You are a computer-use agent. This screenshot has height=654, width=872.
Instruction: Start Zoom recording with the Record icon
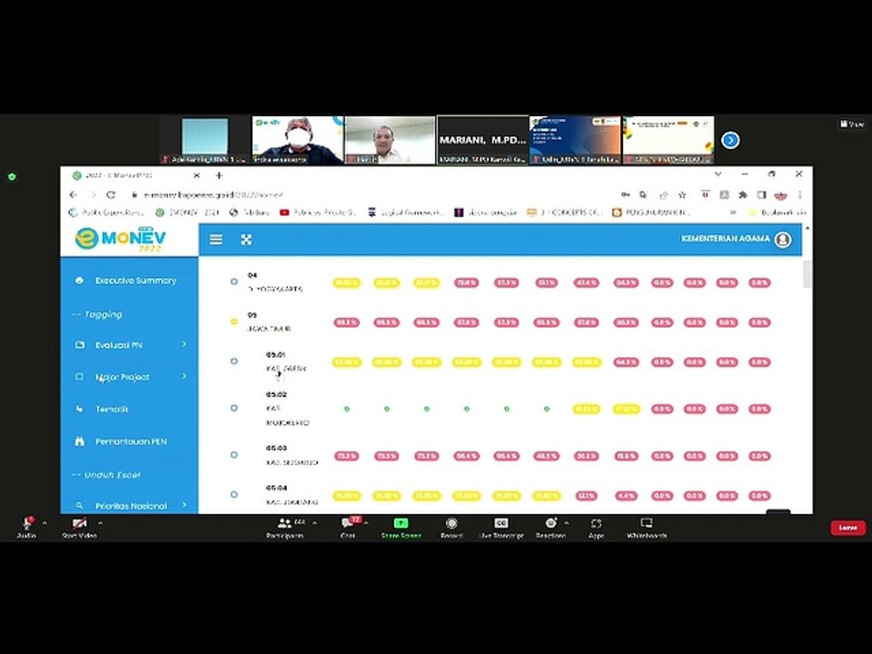pyautogui.click(x=451, y=529)
